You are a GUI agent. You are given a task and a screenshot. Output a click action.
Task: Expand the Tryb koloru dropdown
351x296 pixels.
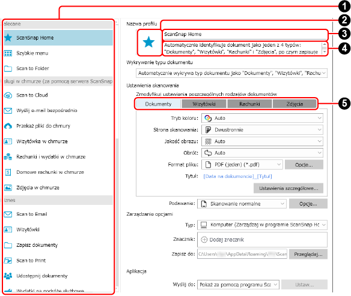(x=262, y=118)
